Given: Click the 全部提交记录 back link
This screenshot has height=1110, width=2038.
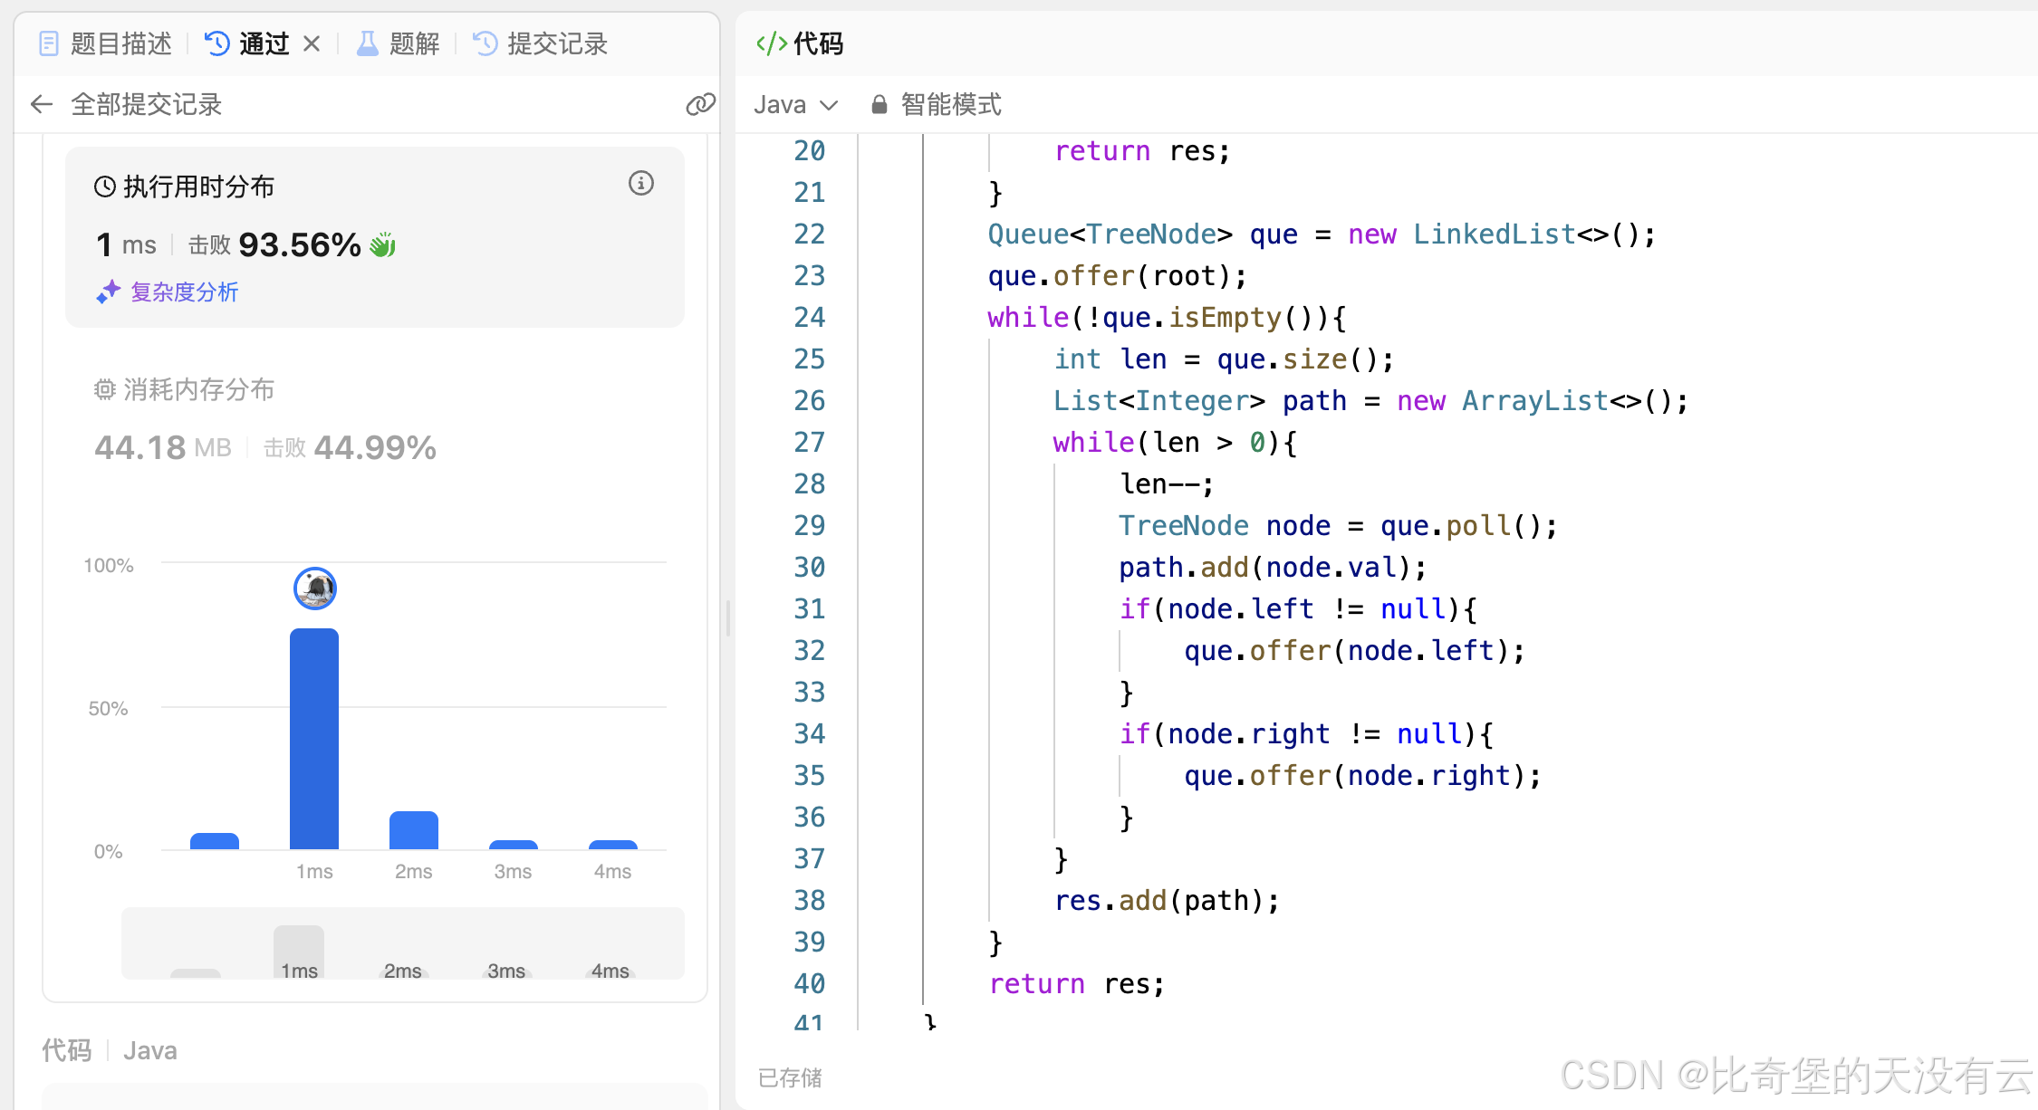Looking at the screenshot, I should (x=146, y=105).
